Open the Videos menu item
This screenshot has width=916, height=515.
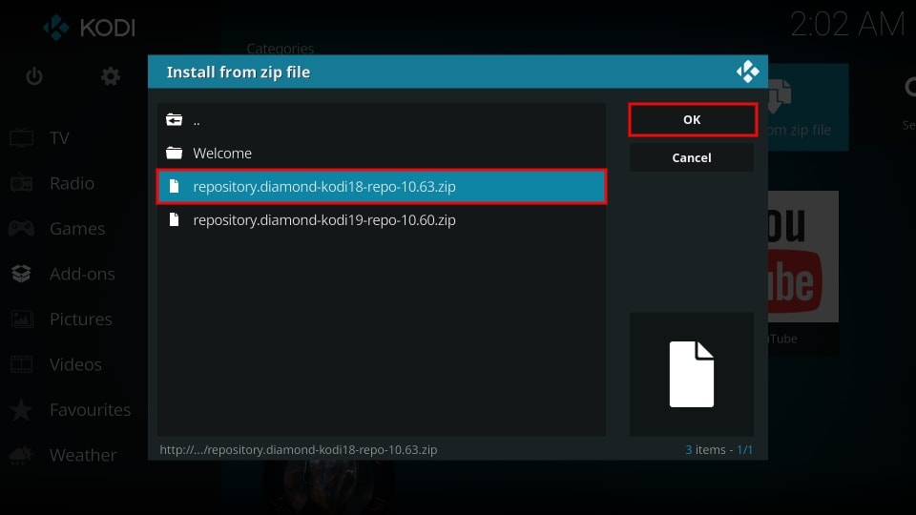click(73, 364)
